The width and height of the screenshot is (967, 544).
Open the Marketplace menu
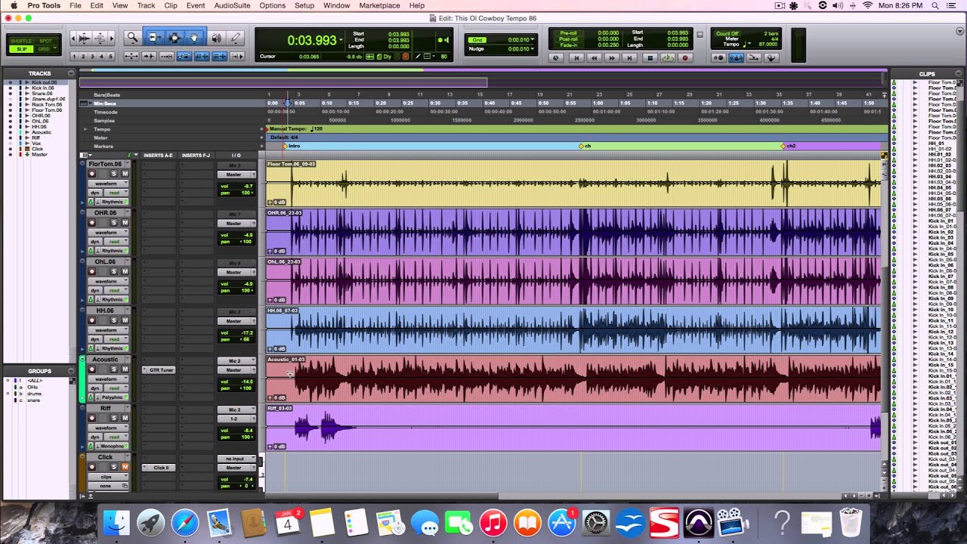click(379, 5)
